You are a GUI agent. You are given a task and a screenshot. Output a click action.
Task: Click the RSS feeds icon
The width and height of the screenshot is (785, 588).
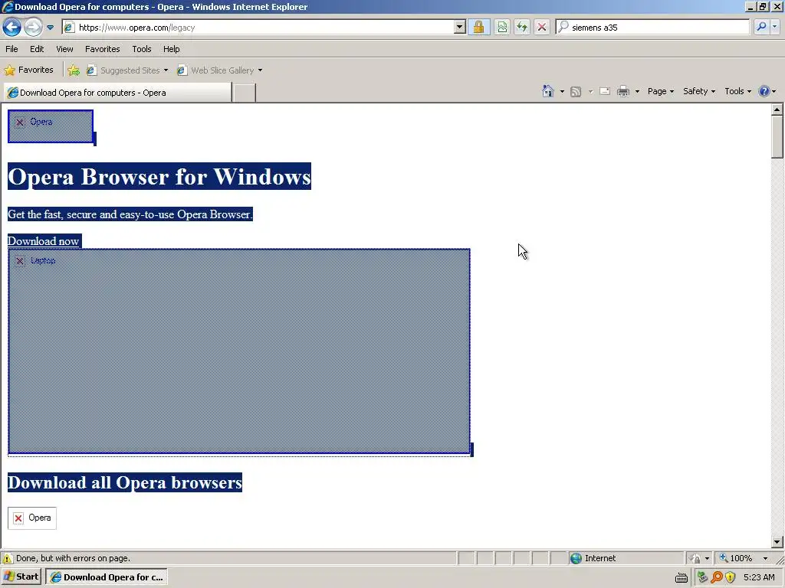coord(576,92)
